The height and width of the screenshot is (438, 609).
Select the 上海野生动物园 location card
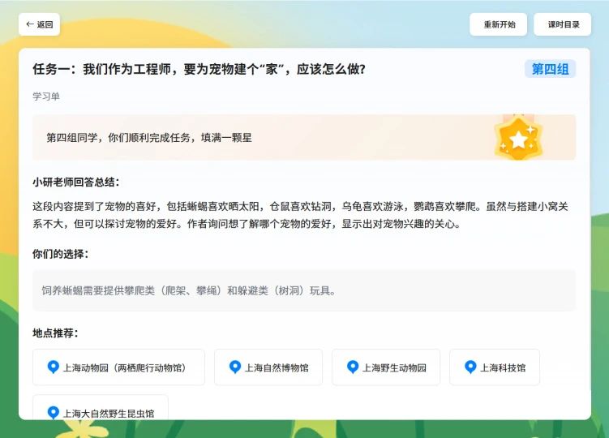(x=386, y=367)
